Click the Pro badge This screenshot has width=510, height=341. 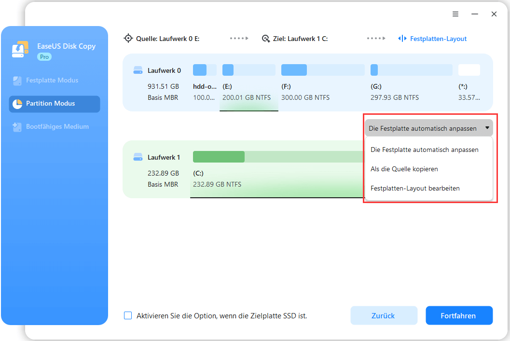(44, 57)
